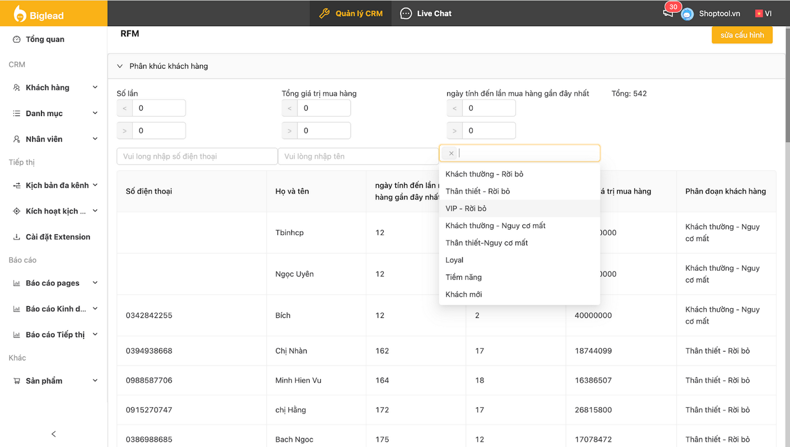Viewport: 790px width, 447px height.
Task: Click Tổng giá trị mua hàng less-than input
Action: [324, 108]
